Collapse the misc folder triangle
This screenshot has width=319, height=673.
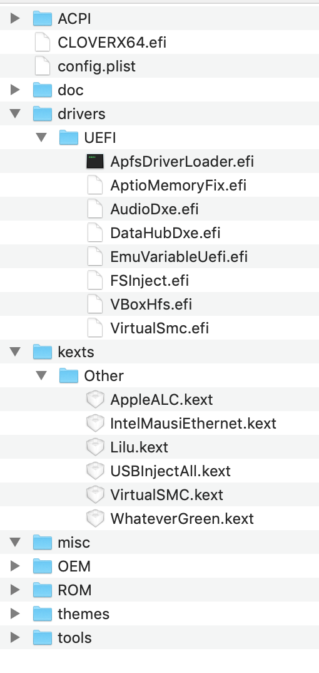(16, 543)
